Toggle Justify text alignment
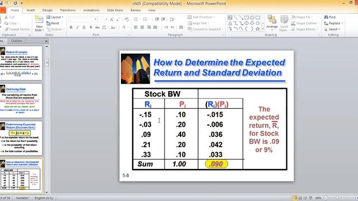 coord(156,27)
